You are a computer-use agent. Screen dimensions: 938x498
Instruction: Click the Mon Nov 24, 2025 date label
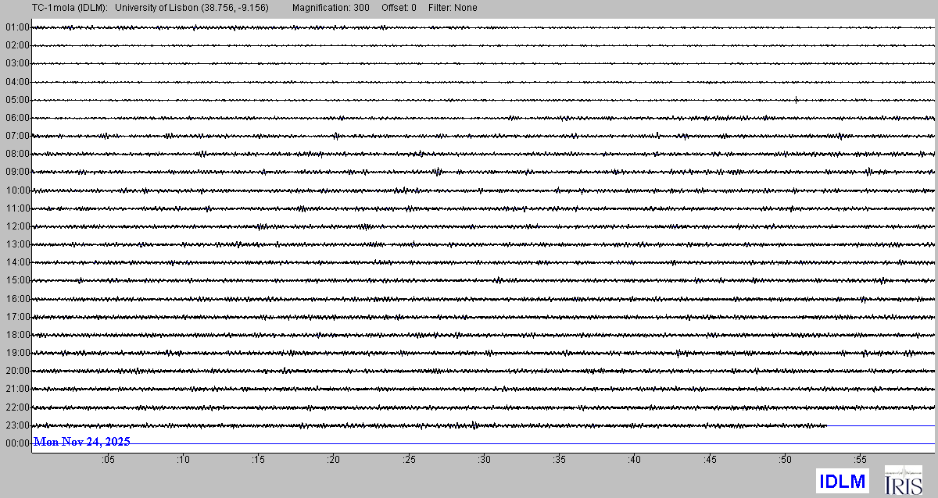coord(81,442)
